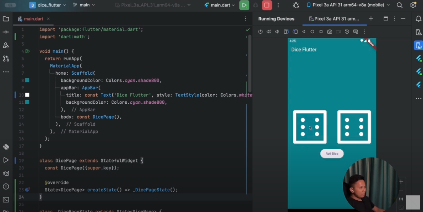Viewport: 423px width, 212px height.
Task: Open the Run tool window
Action: pyautogui.click(x=6, y=160)
